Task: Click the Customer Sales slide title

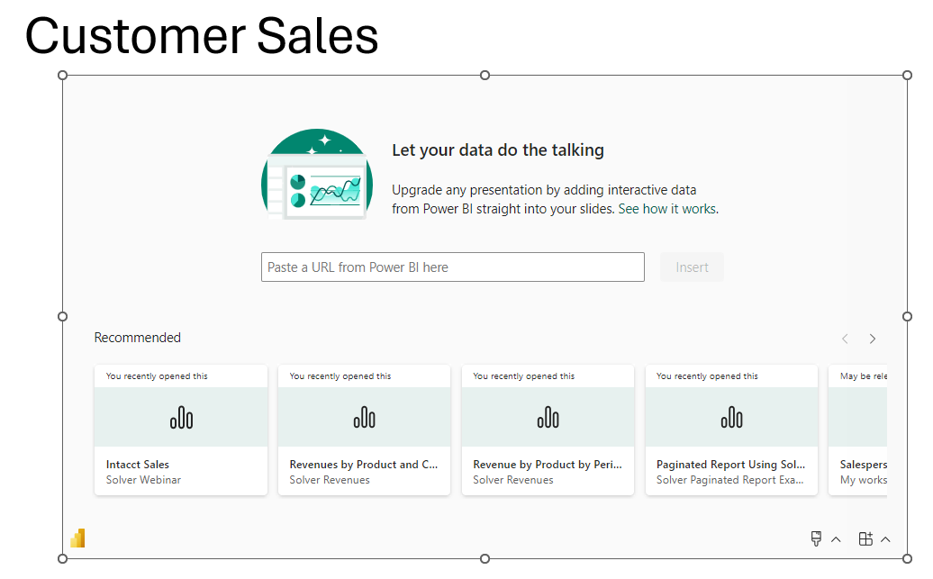Action: [202, 37]
